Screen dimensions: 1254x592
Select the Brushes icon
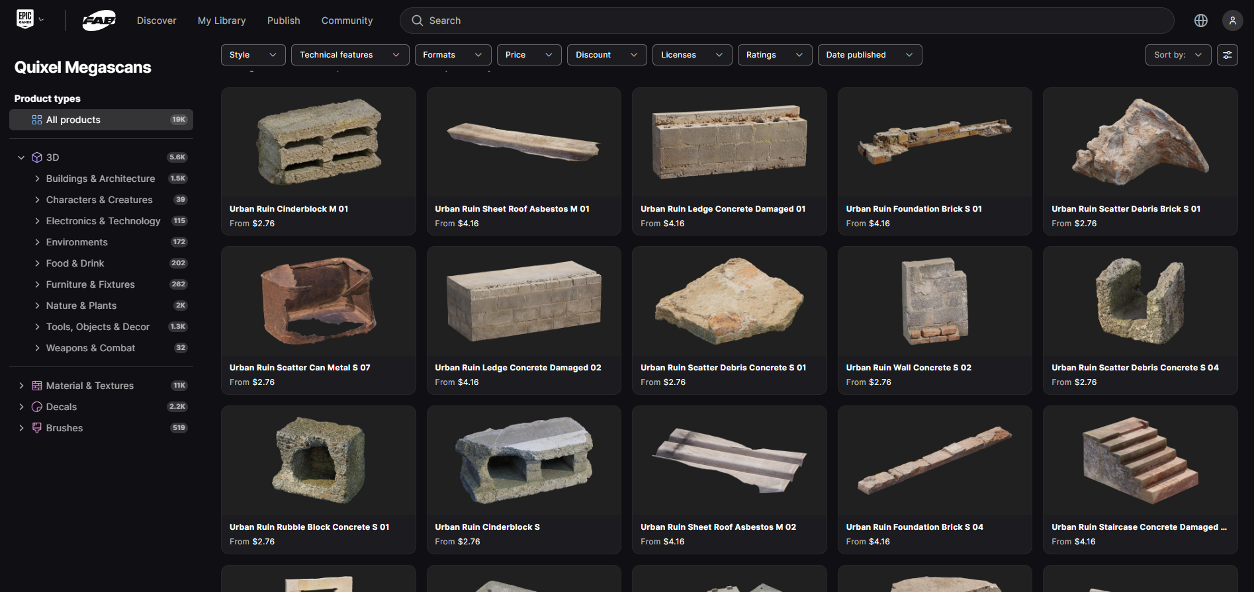click(37, 428)
